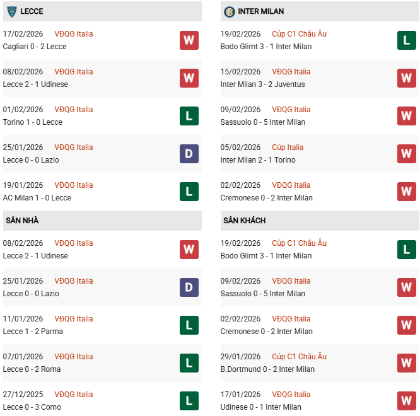Screen dimensions: 420x416
Task: Click L badge for Torino 1 - 0 Lecce
Action: (x=189, y=116)
